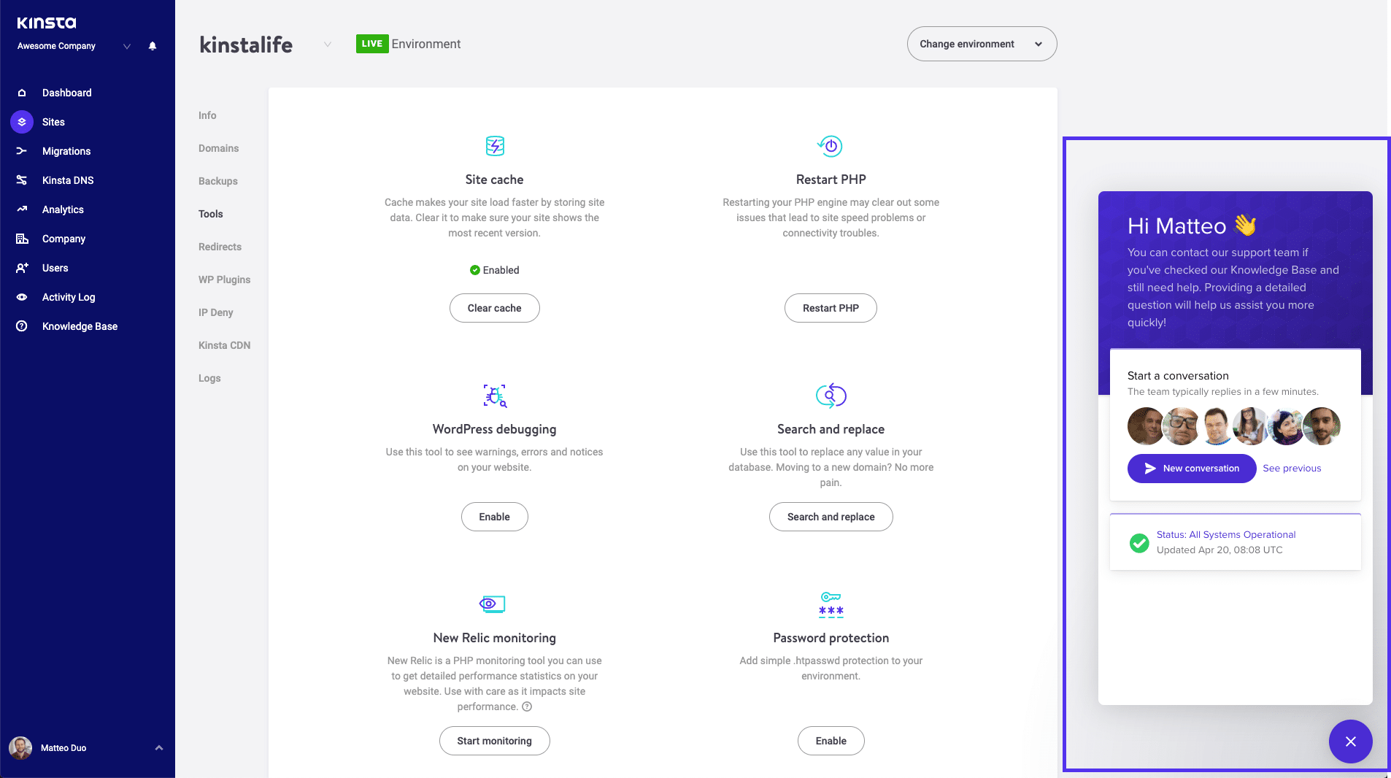Image resolution: width=1391 pixels, height=778 pixels.
Task: Select the WordPress debugging bug icon
Action: (x=495, y=396)
